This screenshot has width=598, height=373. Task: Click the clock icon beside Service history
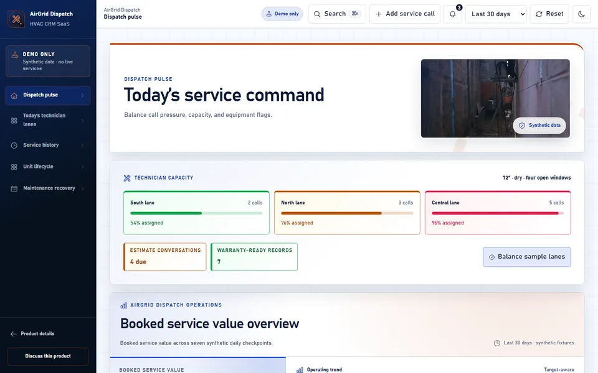click(x=14, y=145)
